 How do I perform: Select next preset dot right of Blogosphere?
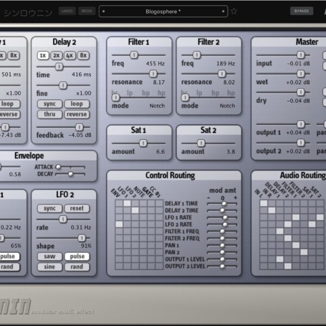(x=223, y=11)
